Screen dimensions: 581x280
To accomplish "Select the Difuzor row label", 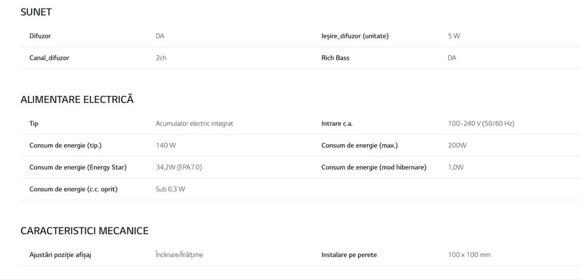I will click(x=40, y=36).
